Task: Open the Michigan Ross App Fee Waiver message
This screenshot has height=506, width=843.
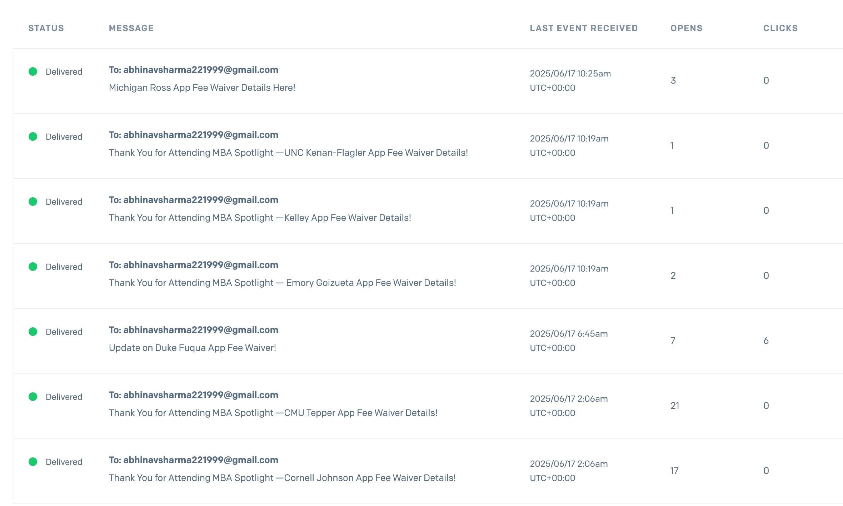Action: click(202, 88)
